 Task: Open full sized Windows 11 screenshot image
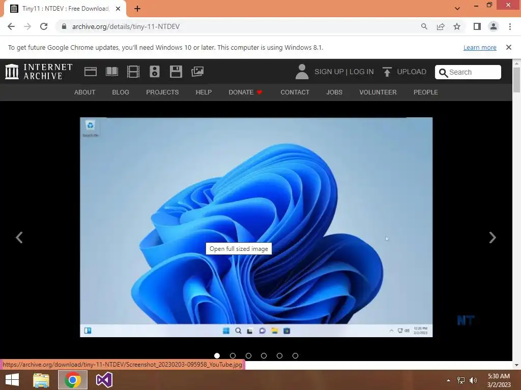pos(256,227)
